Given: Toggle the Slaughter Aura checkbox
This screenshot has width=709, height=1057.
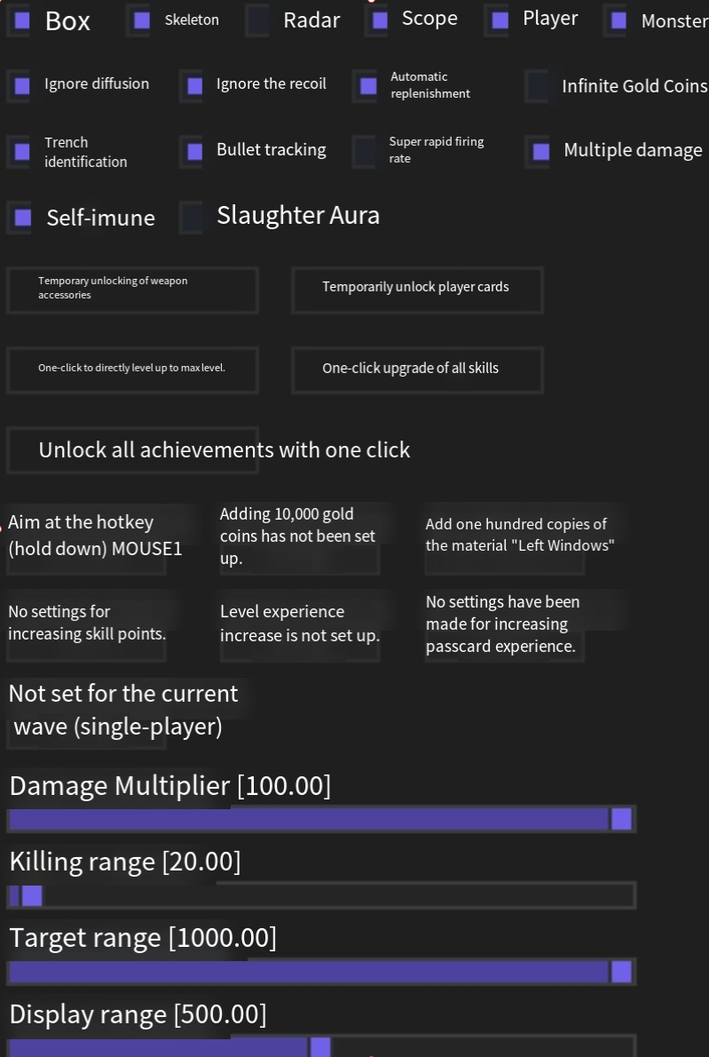Looking at the screenshot, I should pyautogui.click(x=193, y=217).
